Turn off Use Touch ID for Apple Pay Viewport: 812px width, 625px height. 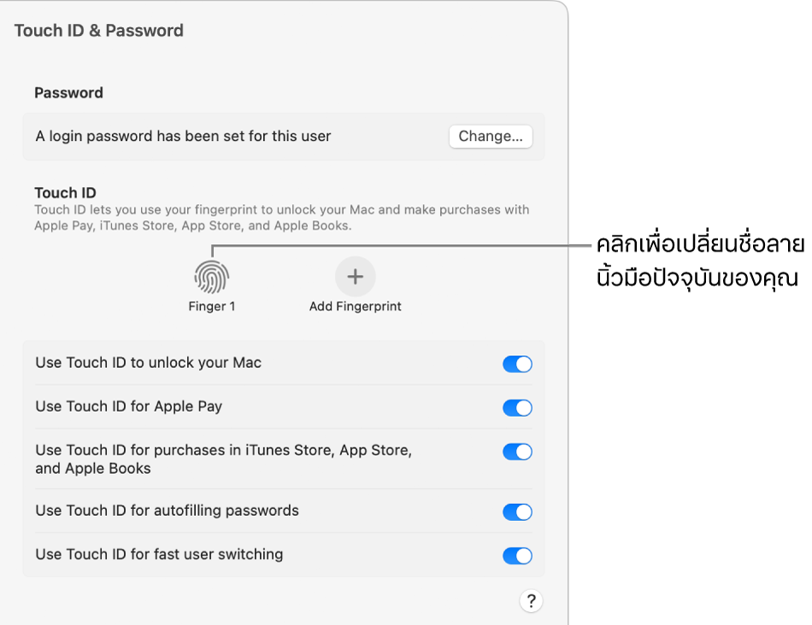[517, 407]
